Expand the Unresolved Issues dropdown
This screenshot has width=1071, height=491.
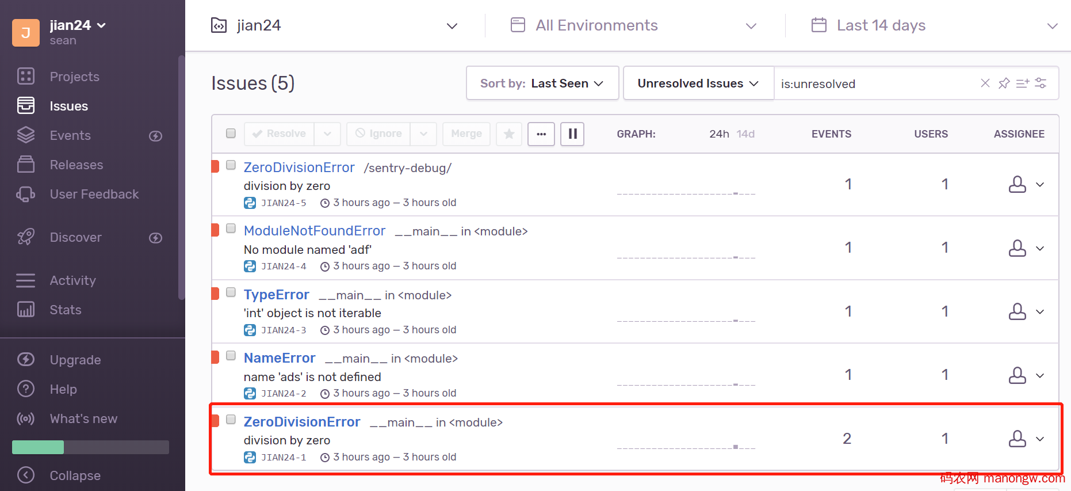(698, 83)
